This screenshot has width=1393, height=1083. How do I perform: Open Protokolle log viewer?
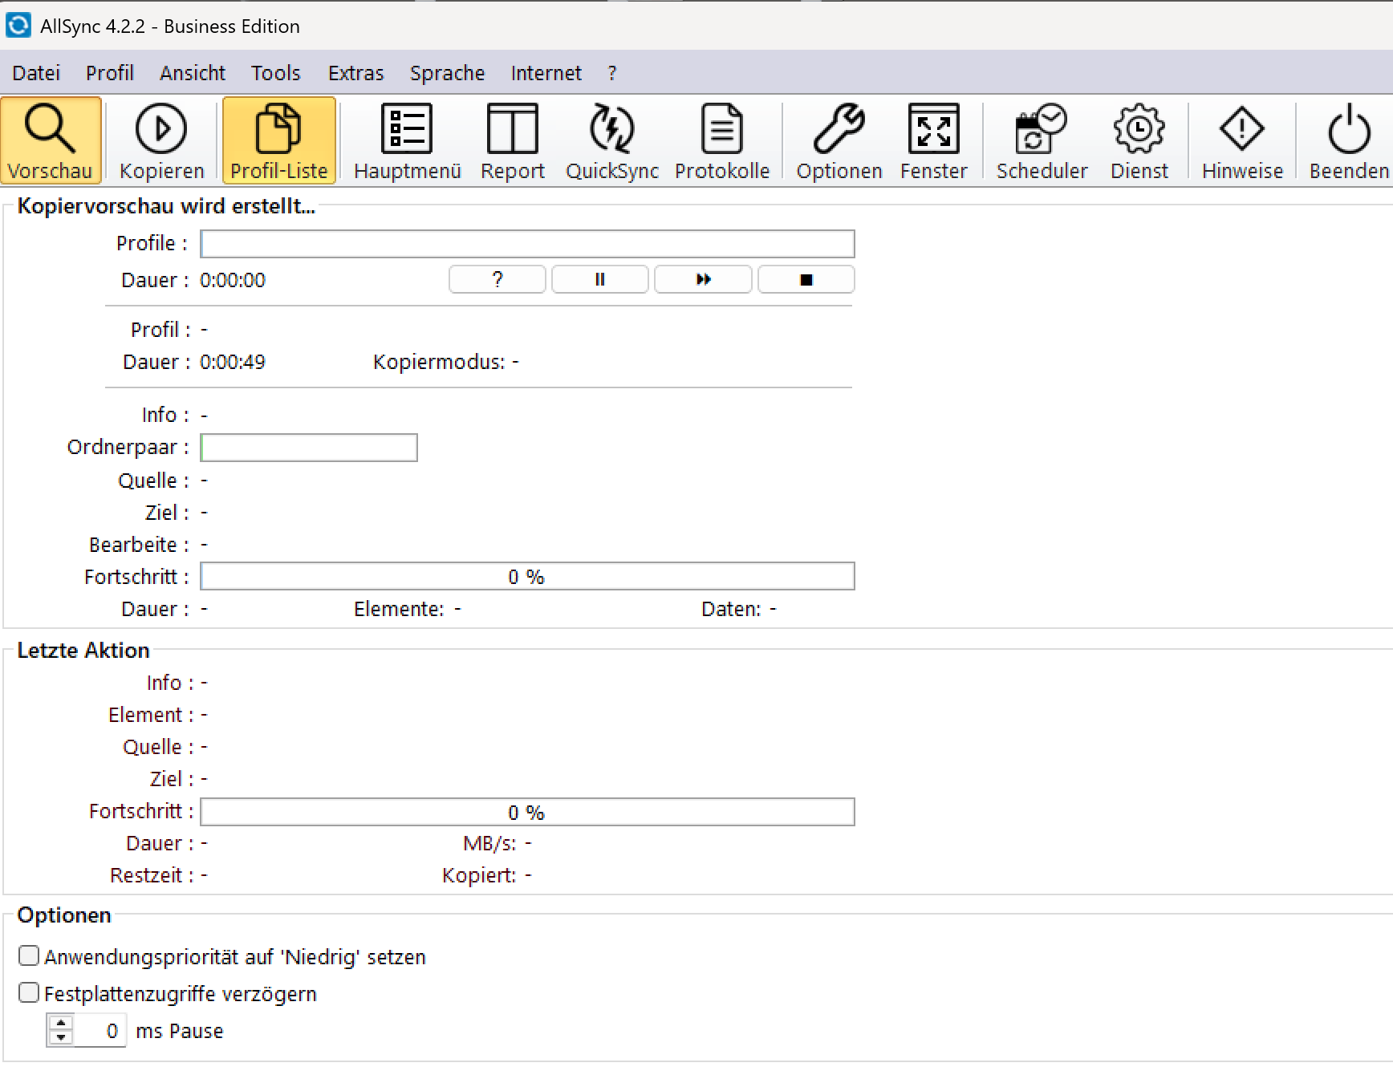coord(721,130)
